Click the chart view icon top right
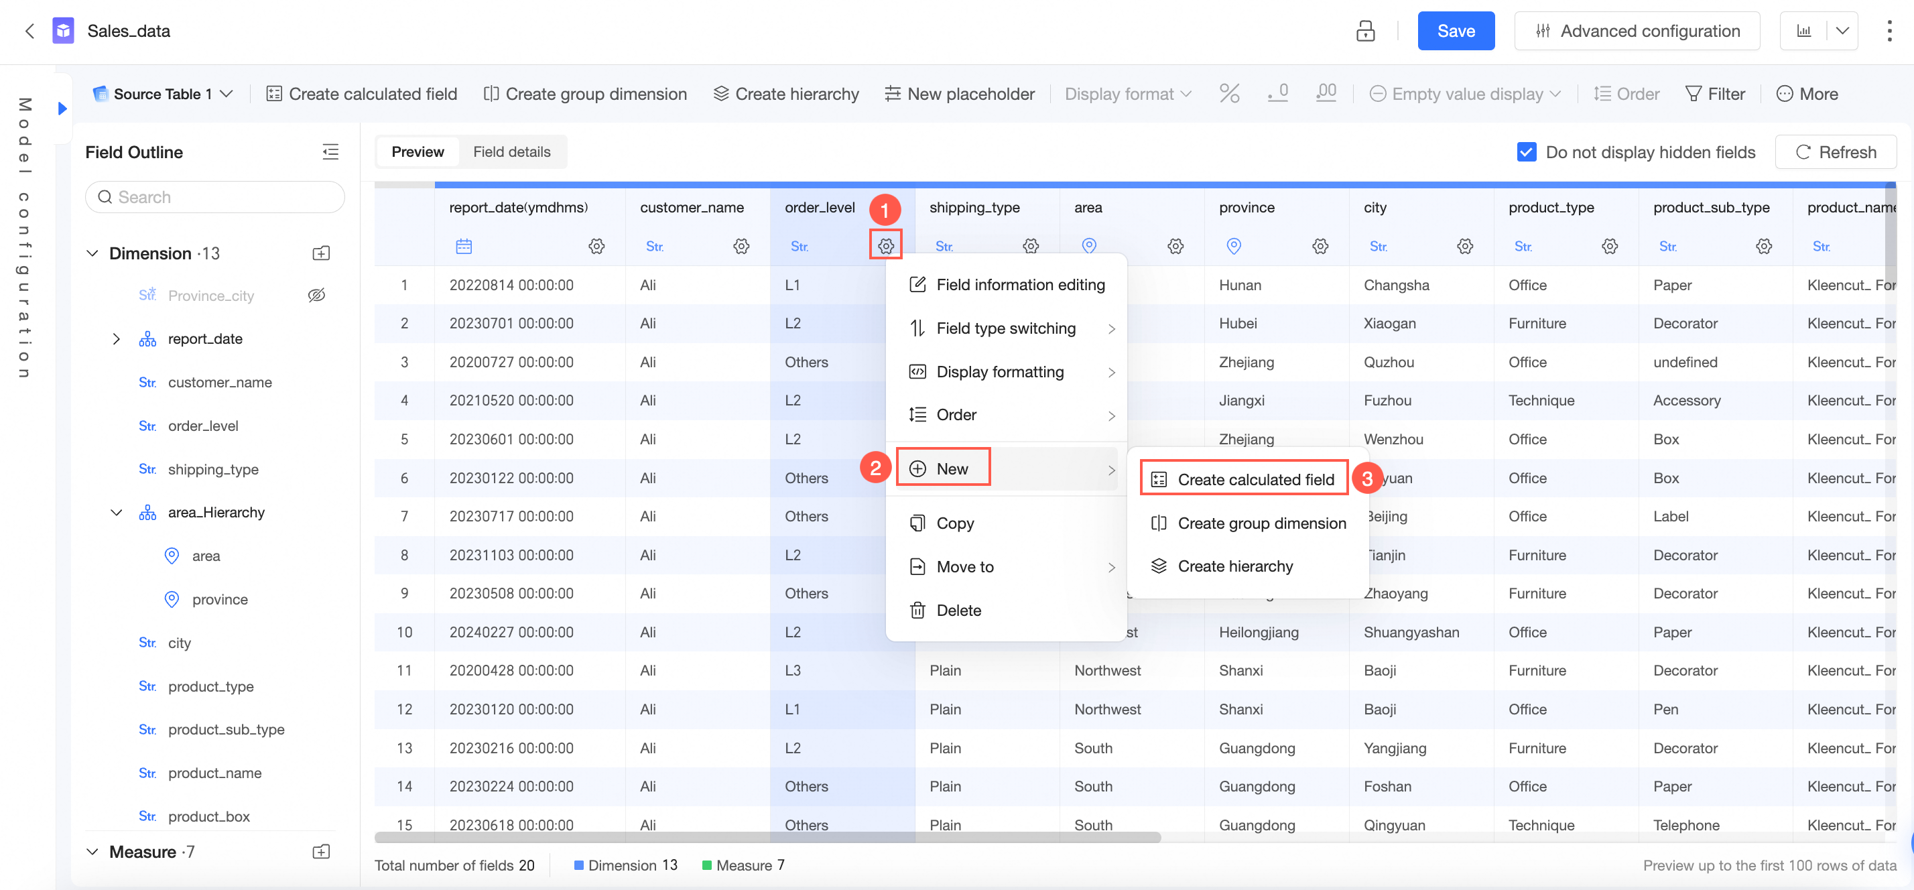This screenshot has height=890, width=1914. [1804, 31]
